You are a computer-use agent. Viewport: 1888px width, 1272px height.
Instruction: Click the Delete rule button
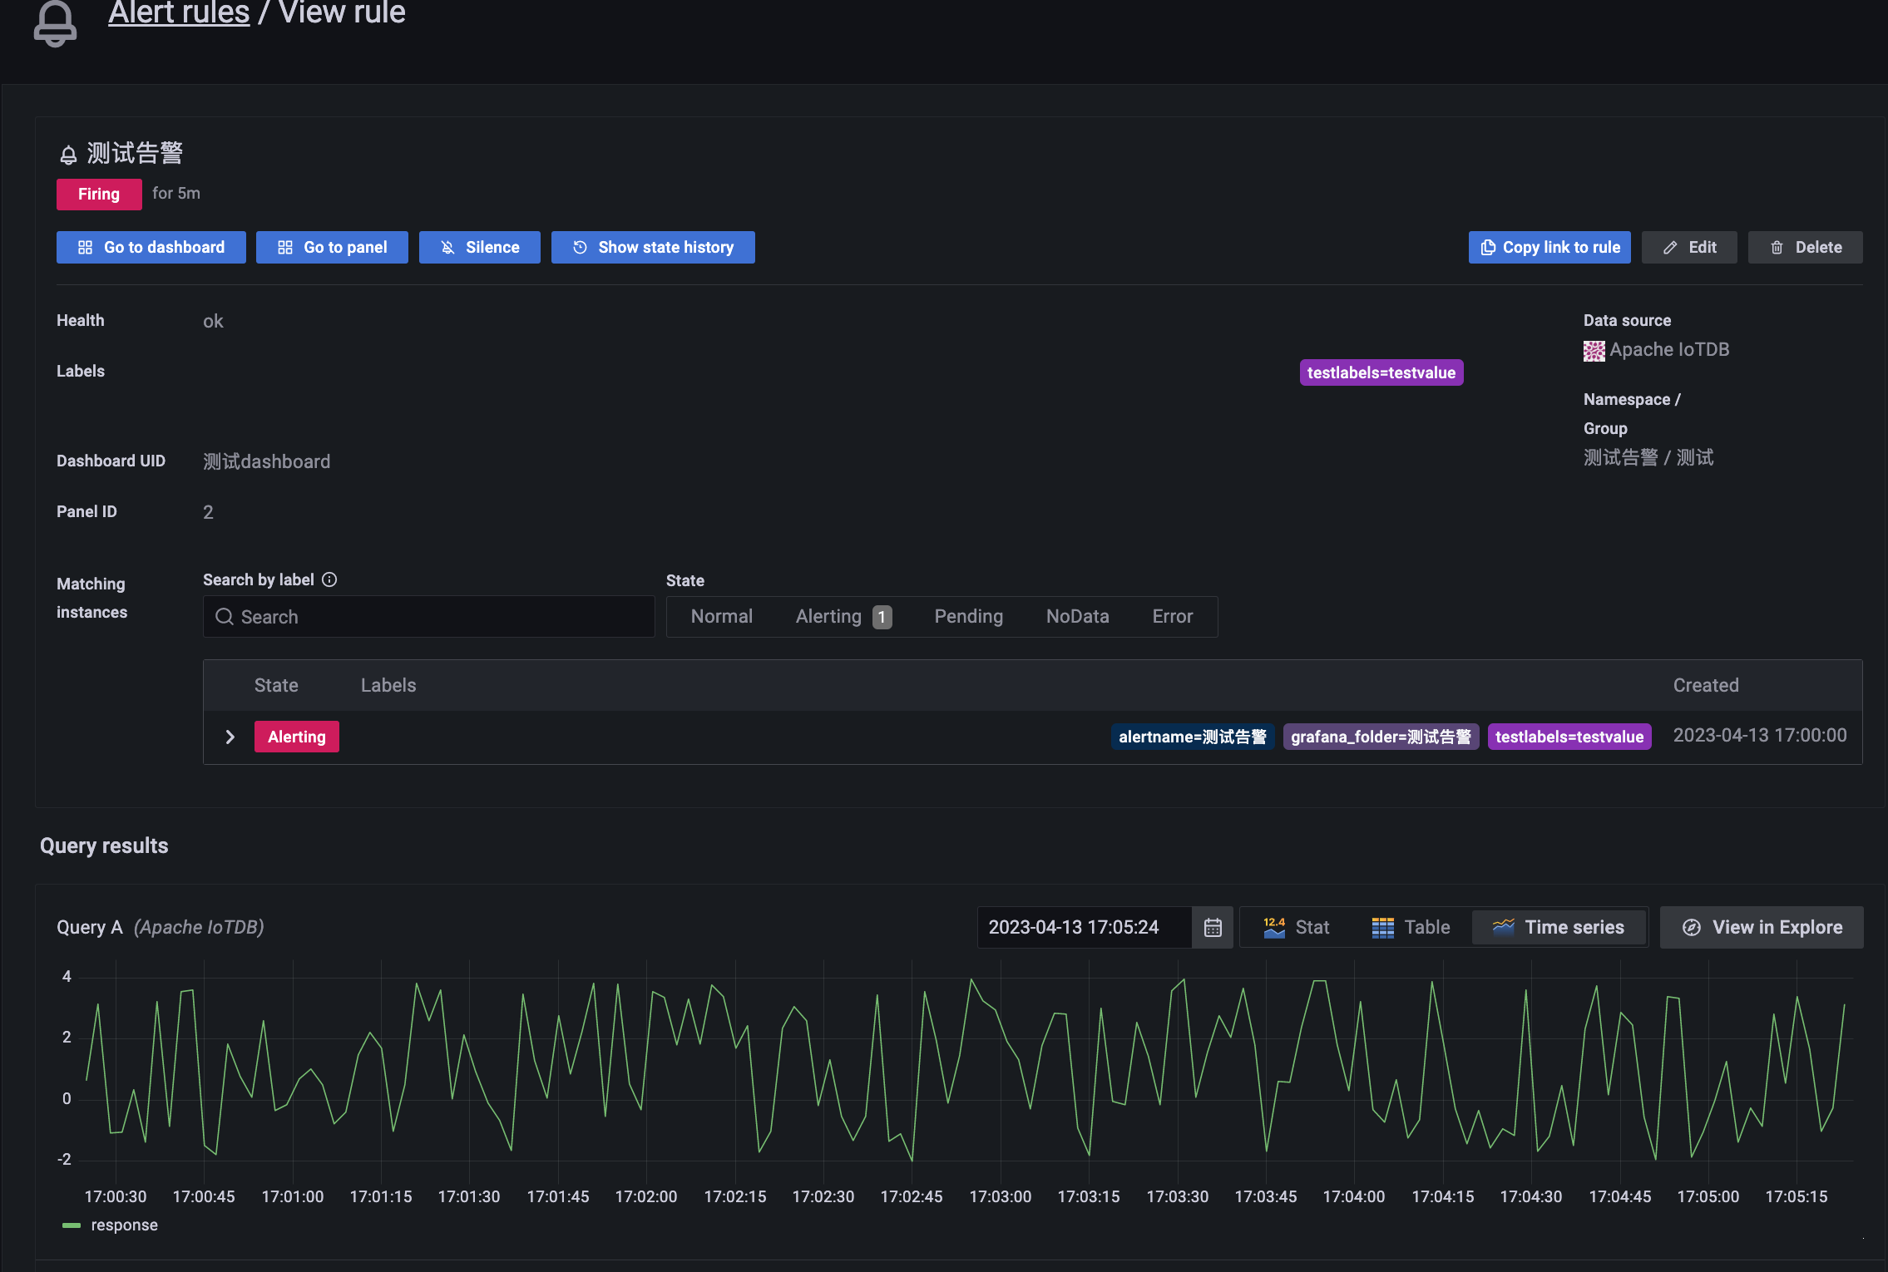[1805, 247]
